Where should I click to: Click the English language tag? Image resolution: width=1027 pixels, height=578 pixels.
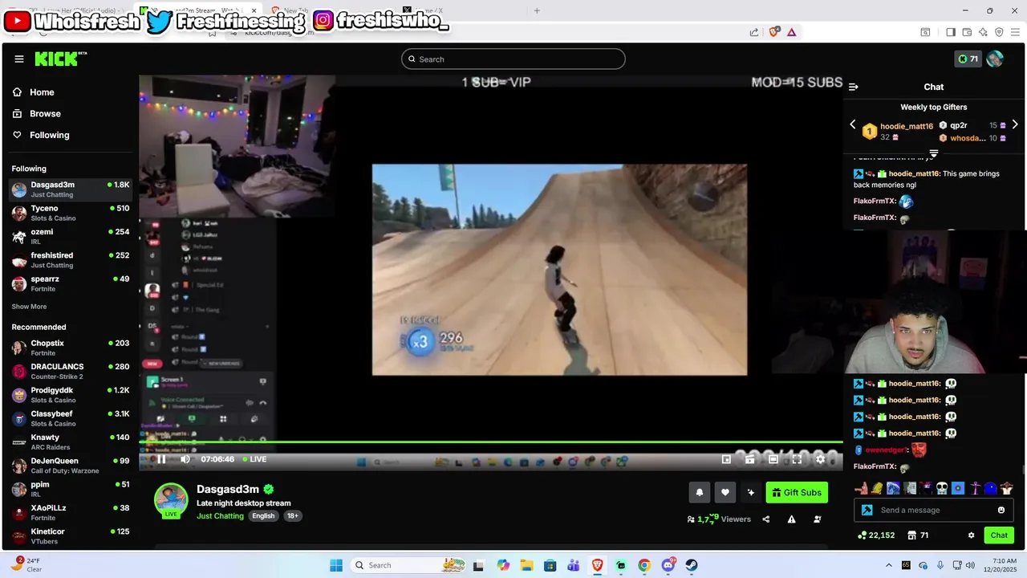(263, 516)
